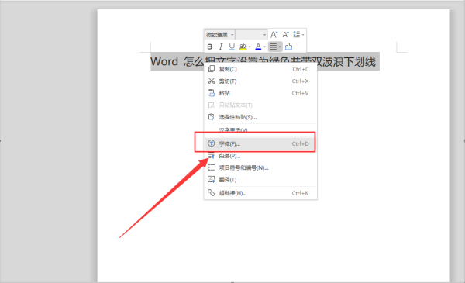Expand the line spacing dropdown arrow

[x=303, y=35]
